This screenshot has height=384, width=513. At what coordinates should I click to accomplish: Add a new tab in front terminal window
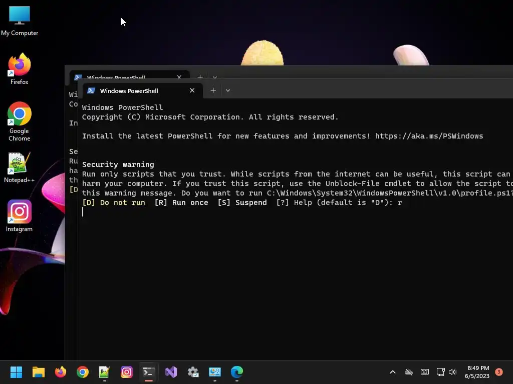point(213,90)
